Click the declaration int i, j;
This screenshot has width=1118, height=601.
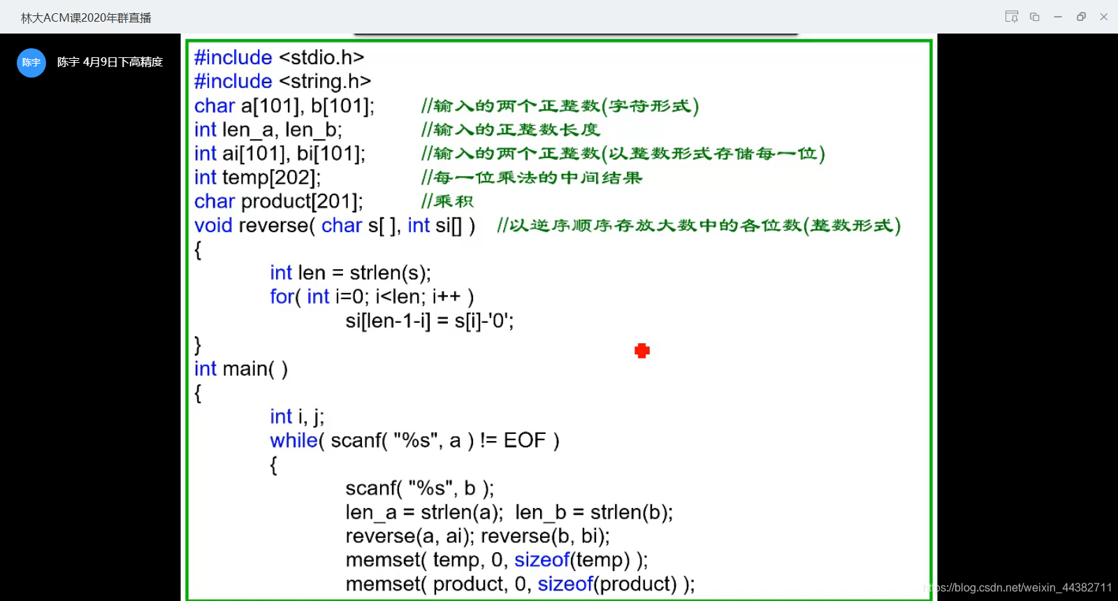click(298, 417)
